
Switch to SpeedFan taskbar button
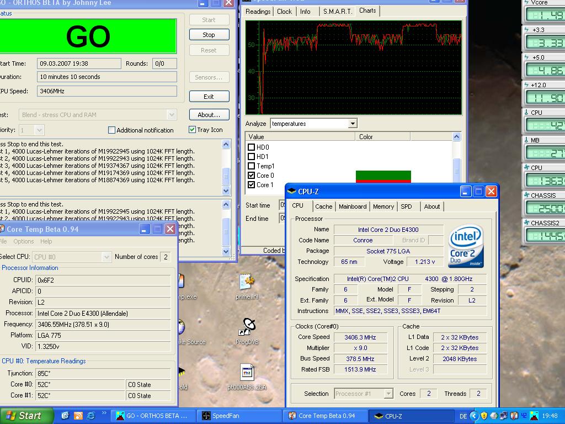[239, 416]
